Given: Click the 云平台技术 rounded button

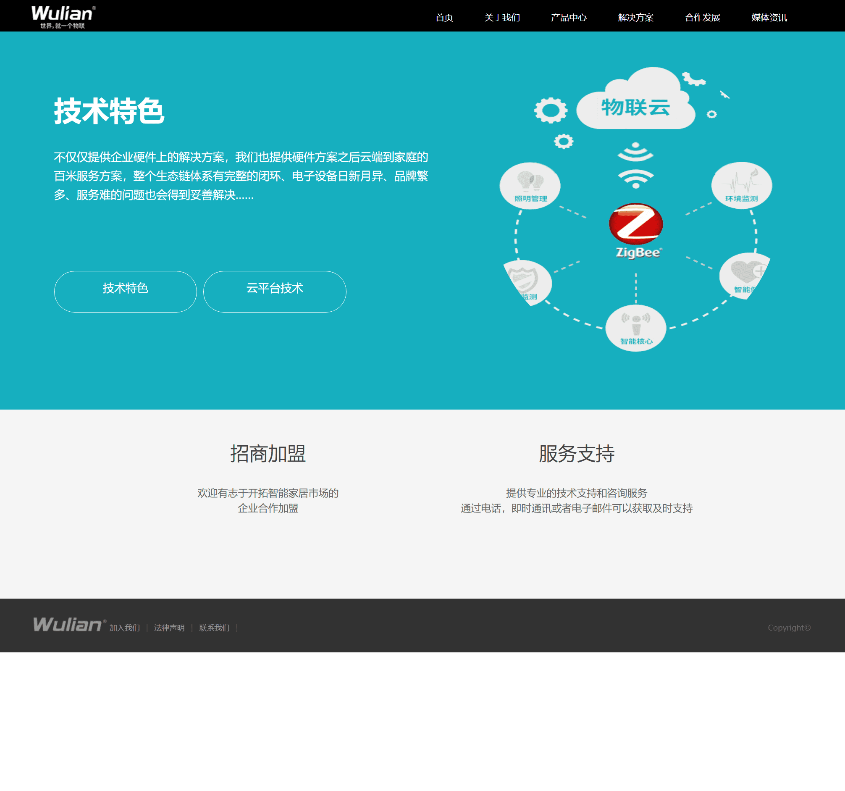Looking at the screenshot, I should click(275, 292).
